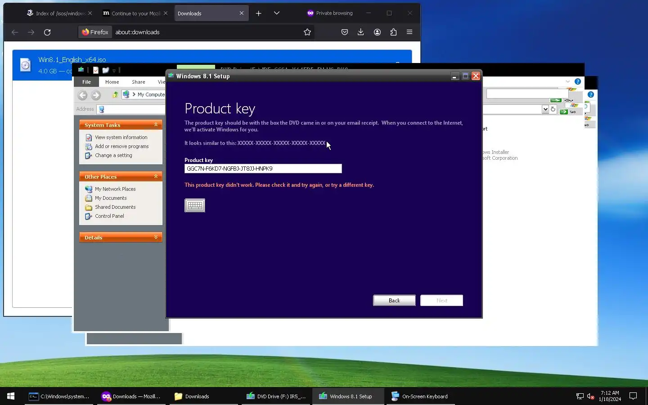Open the File tab in Explorer ribbon
Viewport: 648px width, 405px height.
click(86, 82)
